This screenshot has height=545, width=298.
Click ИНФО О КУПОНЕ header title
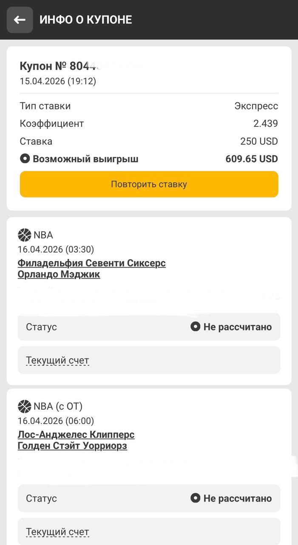point(85,20)
